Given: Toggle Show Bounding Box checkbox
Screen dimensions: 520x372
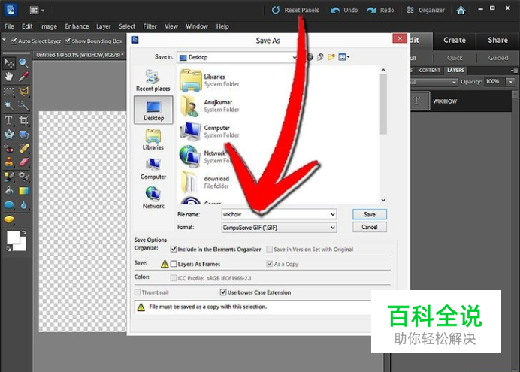Looking at the screenshot, I should pos(68,41).
